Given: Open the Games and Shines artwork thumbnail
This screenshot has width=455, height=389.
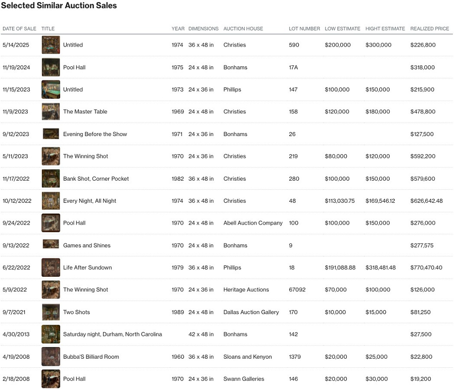Looking at the screenshot, I should [x=51, y=245].
